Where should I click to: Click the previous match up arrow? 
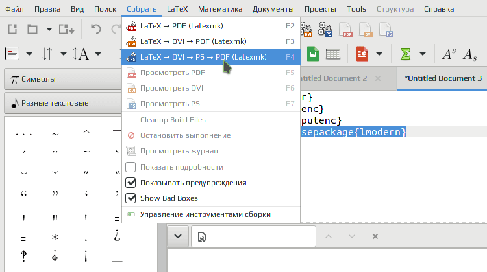[x=329, y=236]
